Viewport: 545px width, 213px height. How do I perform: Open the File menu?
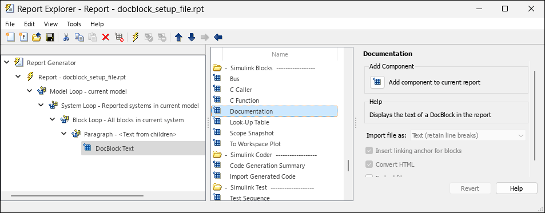[x=10, y=24]
